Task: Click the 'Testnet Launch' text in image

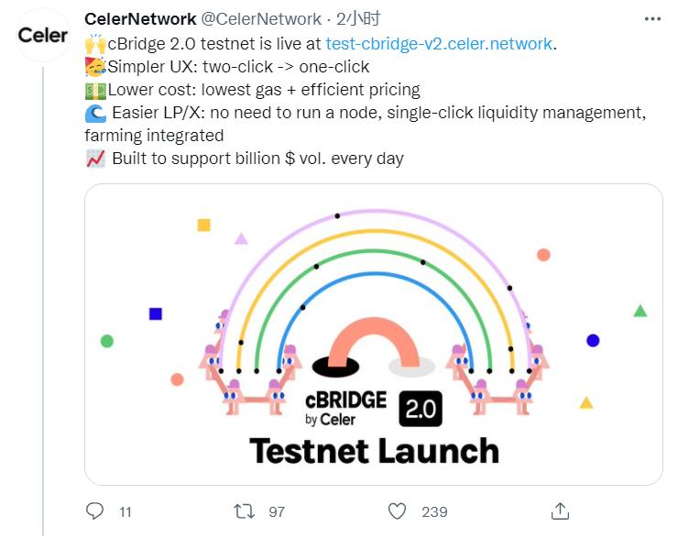Action: (x=374, y=451)
